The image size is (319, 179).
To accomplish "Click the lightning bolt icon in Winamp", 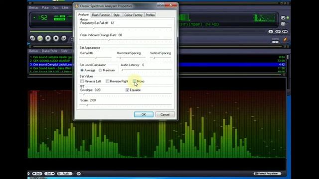I will click(285, 39).
